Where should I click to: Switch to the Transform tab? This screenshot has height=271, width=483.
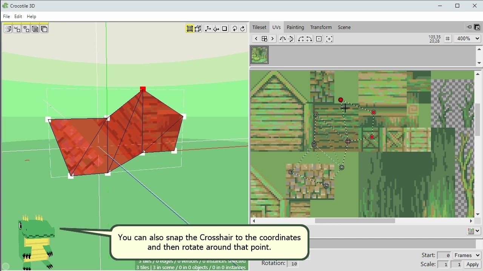click(321, 27)
